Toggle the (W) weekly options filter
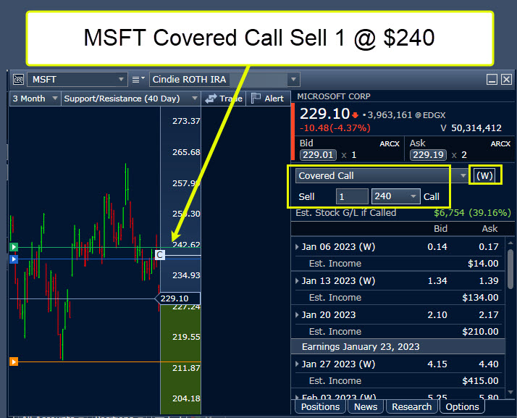This screenshot has width=517, height=418. [484, 175]
